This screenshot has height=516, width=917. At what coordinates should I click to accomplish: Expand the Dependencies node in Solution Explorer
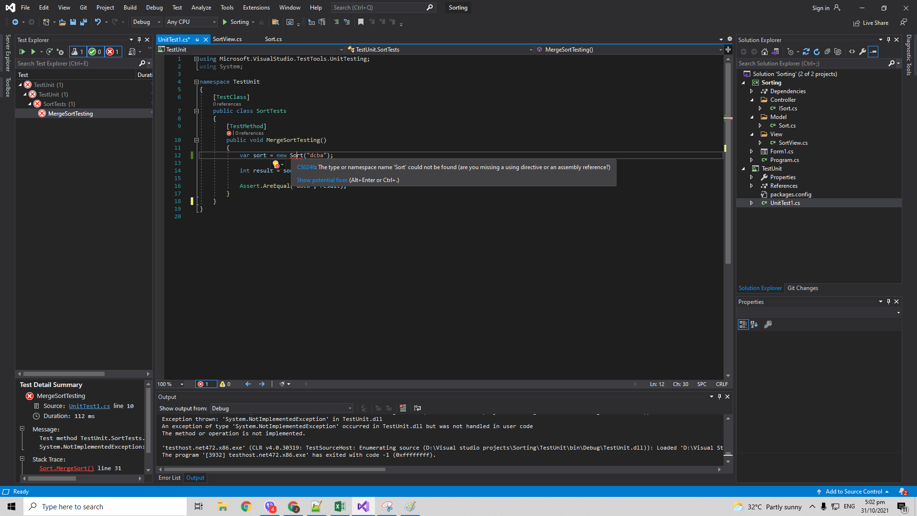click(x=752, y=91)
